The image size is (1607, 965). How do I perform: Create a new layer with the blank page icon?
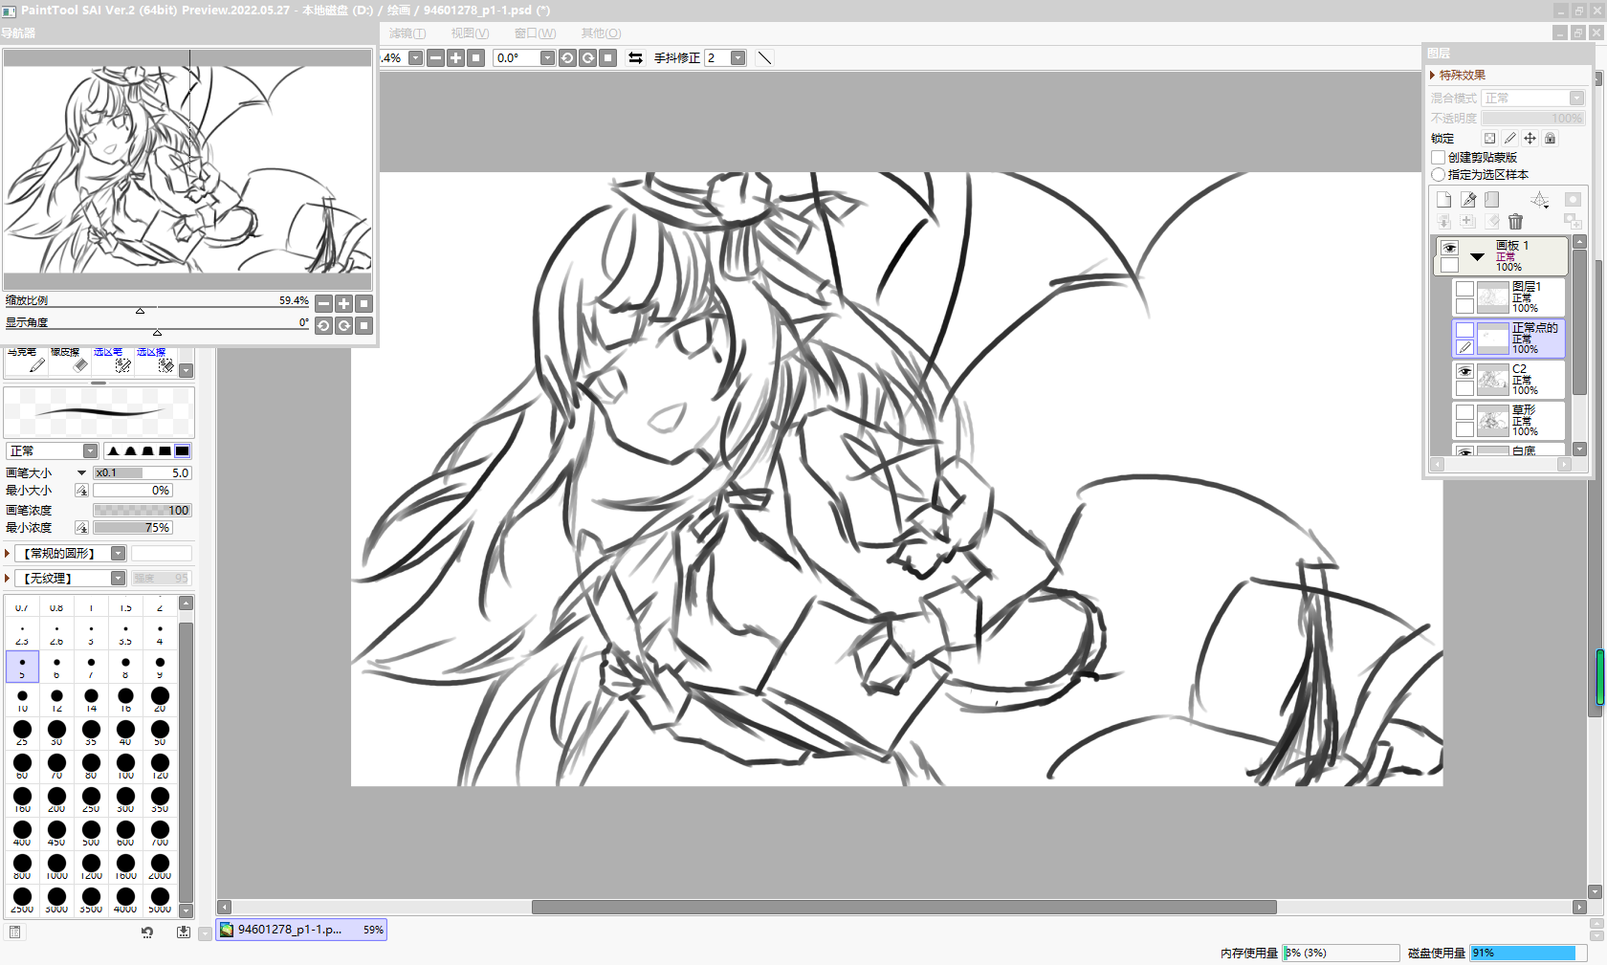(1443, 200)
